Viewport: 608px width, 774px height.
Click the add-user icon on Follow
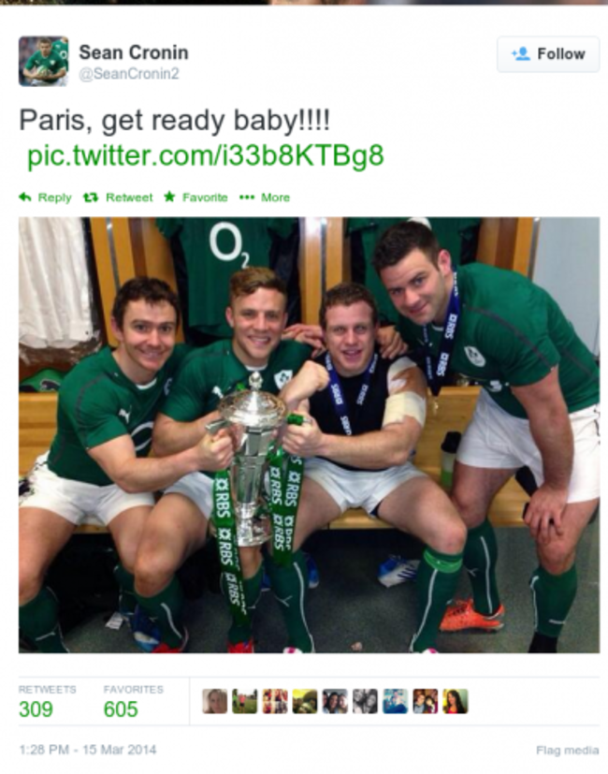(x=521, y=53)
